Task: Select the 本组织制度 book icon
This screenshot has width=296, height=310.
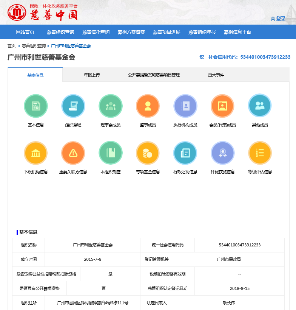Action: coord(111,153)
